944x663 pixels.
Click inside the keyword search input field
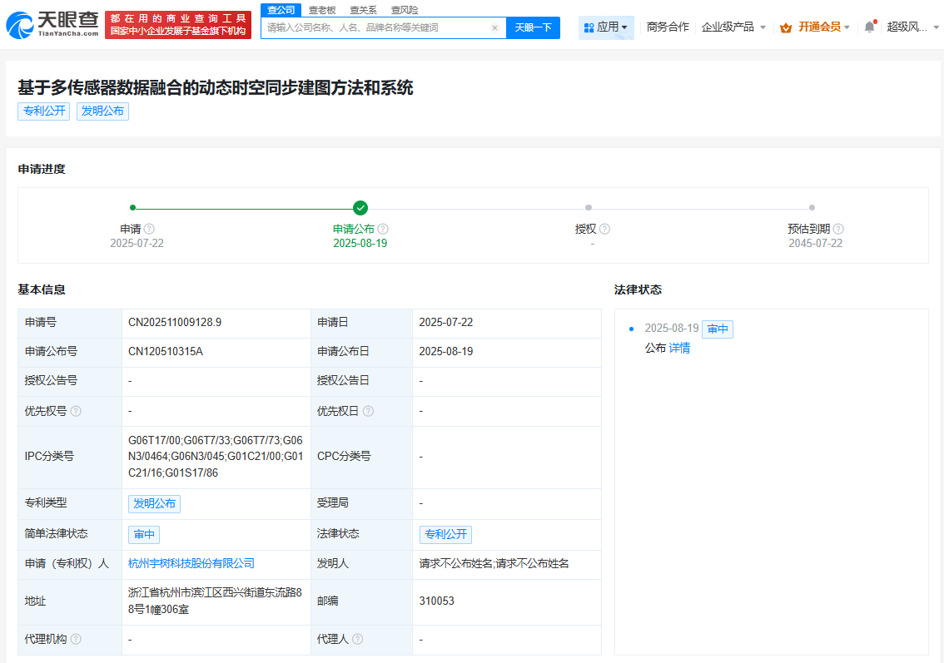(x=375, y=27)
